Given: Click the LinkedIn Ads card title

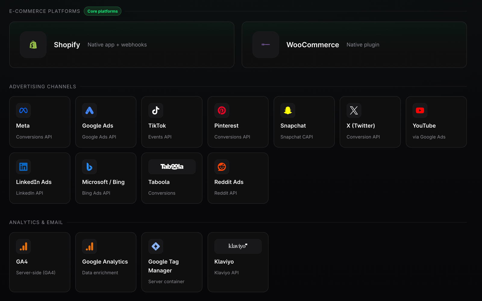Looking at the screenshot, I should pyautogui.click(x=34, y=182).
